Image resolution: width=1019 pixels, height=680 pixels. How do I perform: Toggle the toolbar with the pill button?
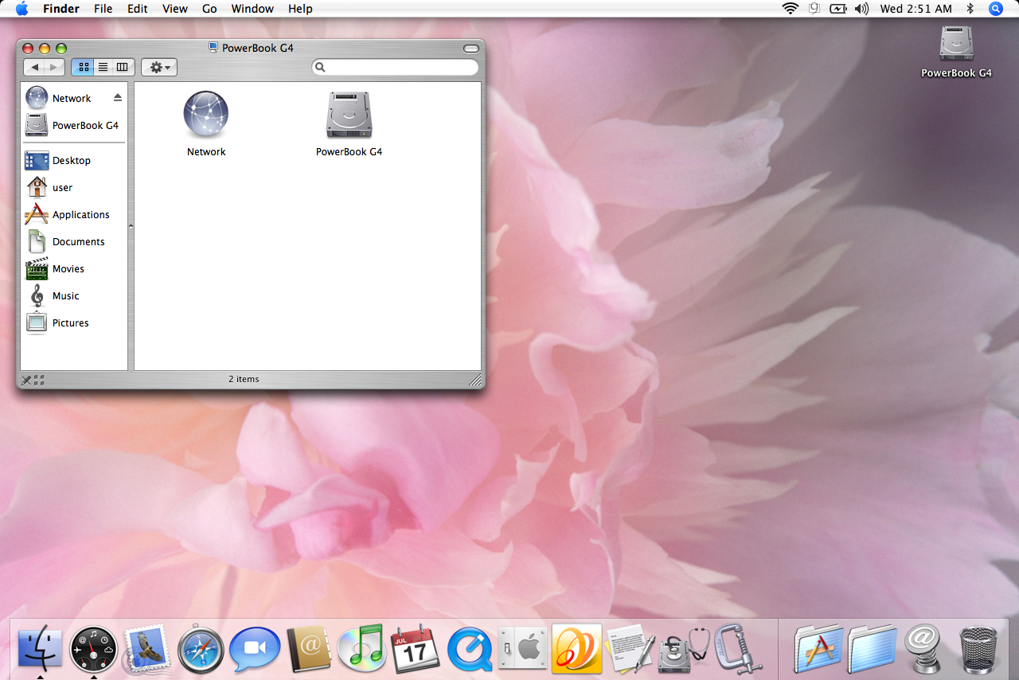[x=470, y=48]
